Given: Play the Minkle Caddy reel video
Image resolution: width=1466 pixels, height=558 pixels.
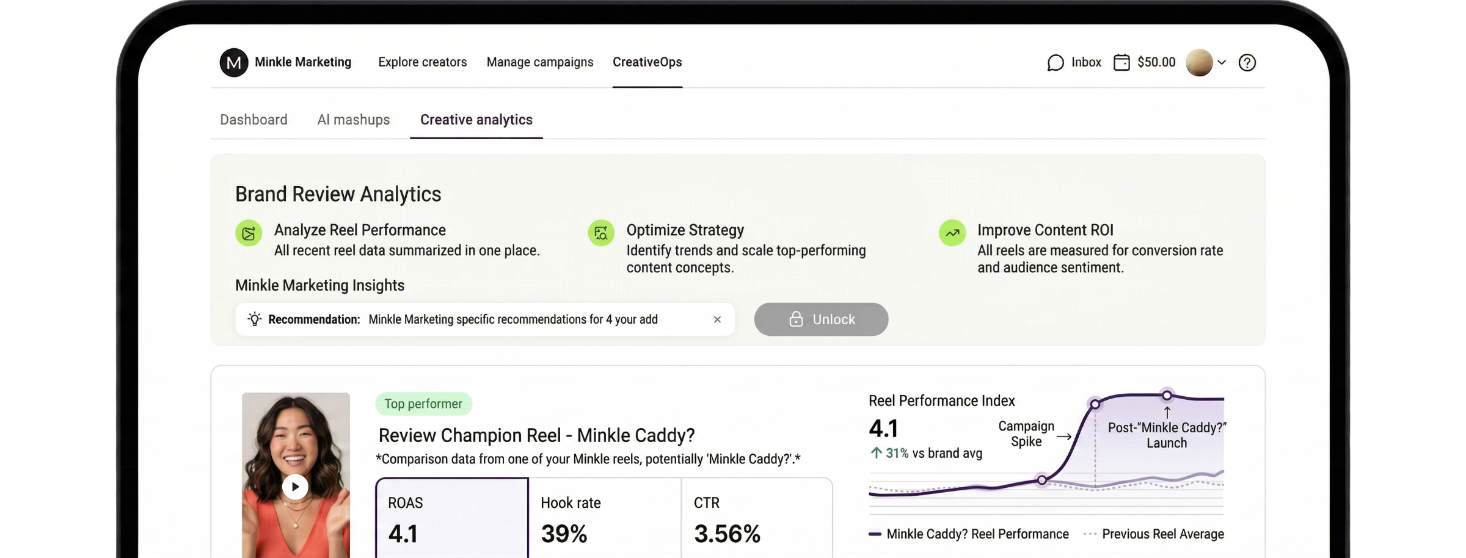Looking at the screenshot, I should tap(295, 487).
